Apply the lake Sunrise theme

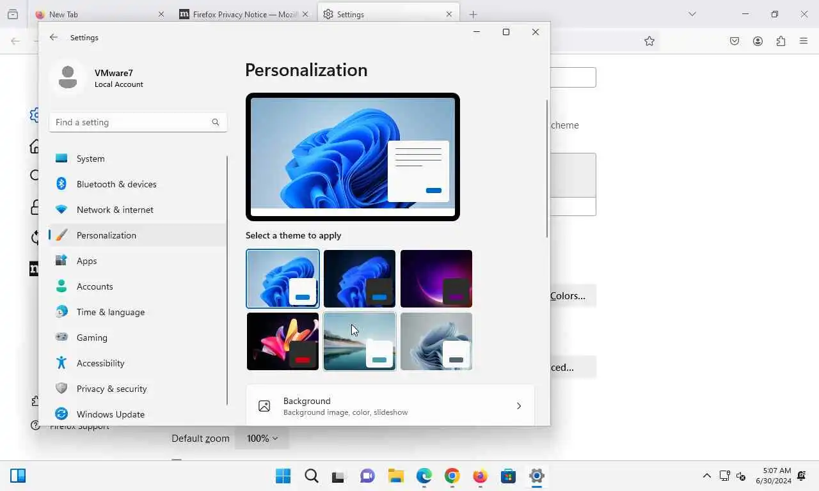[x=360, y=341]
